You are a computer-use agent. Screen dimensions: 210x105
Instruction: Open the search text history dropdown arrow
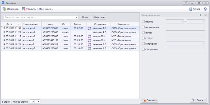[77, 17]
